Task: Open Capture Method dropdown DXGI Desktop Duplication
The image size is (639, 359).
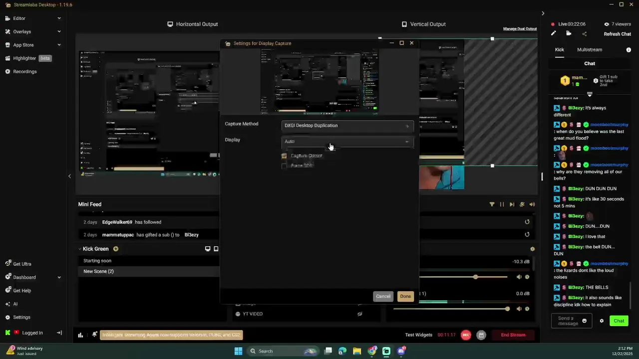Action: tap(347, 126)
